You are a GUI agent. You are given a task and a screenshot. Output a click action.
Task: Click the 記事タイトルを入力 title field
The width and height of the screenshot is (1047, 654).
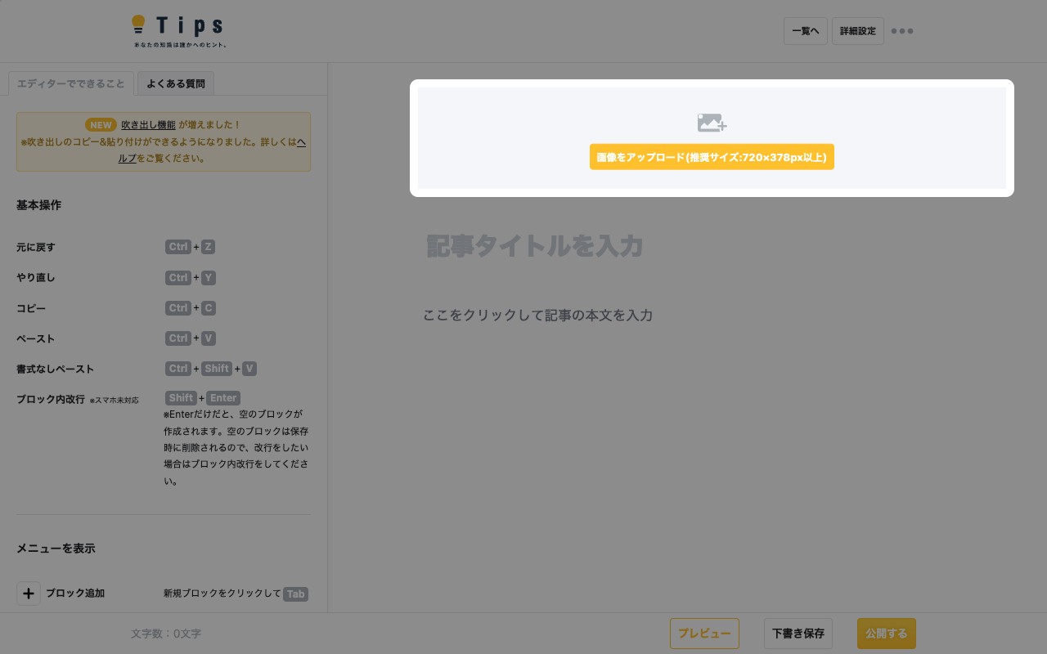[712, 246]
